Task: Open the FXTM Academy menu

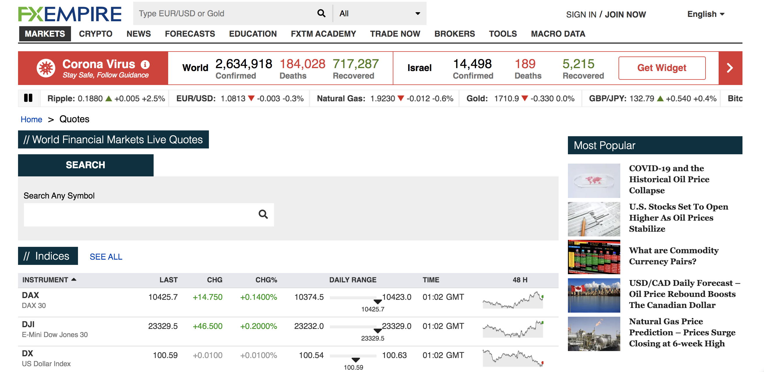Action: [323, 34]
